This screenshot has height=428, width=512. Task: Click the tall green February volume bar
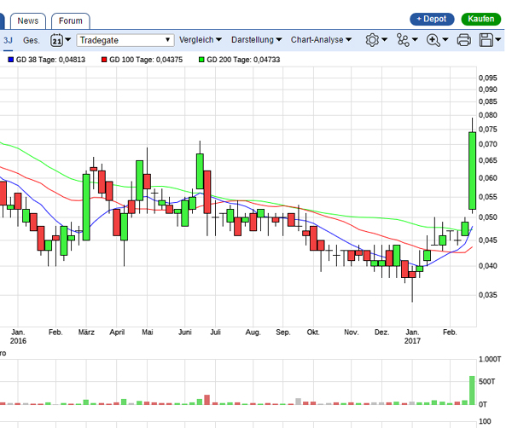pyautogui.click(x=472, y=390)
